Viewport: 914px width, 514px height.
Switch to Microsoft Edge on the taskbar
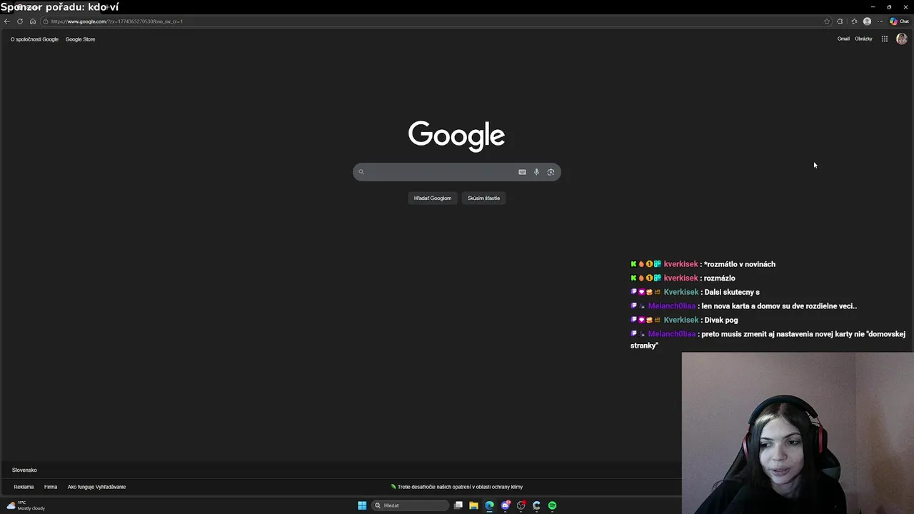489,505
